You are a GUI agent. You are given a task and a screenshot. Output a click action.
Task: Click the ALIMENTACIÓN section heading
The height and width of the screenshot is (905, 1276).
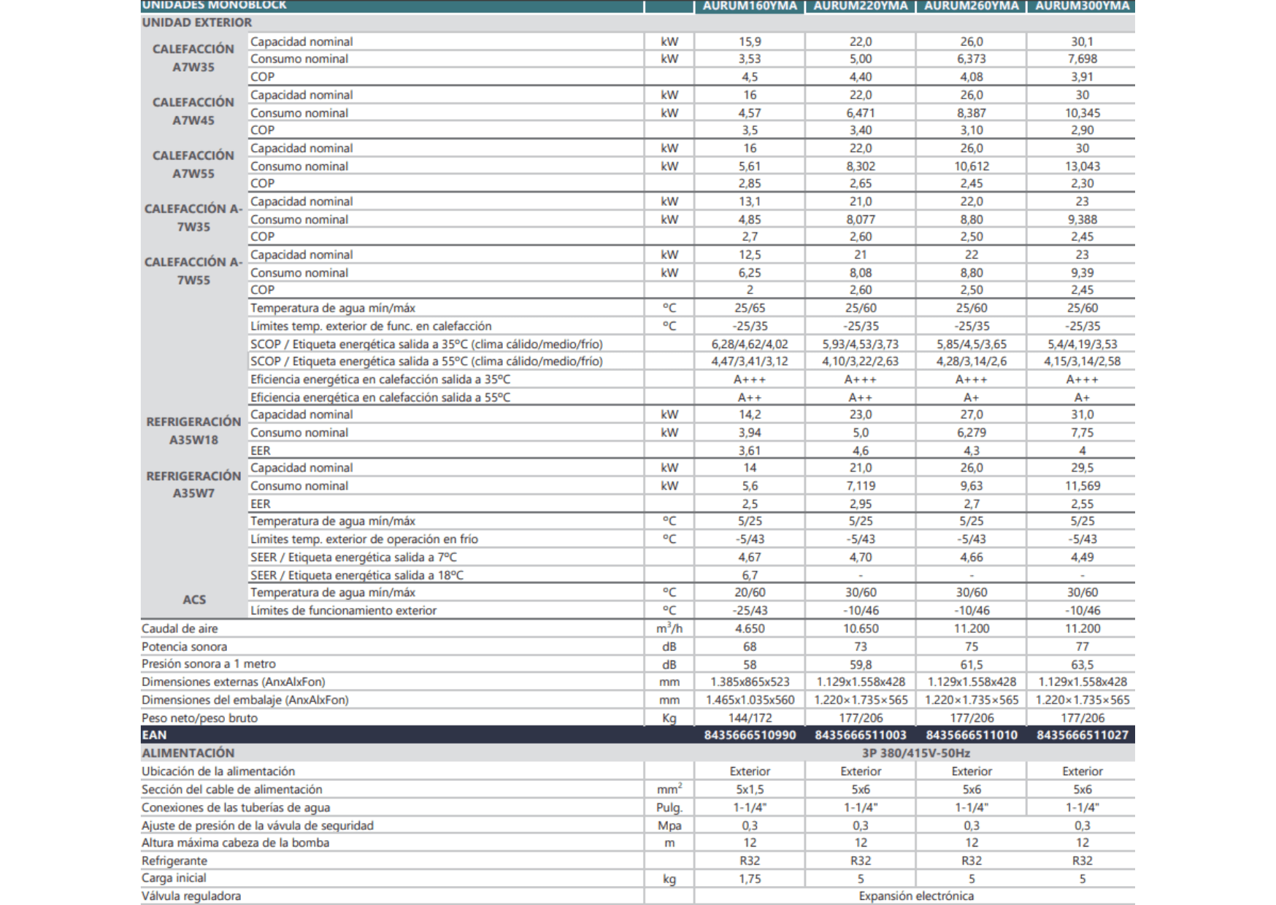tap(188, 753)
